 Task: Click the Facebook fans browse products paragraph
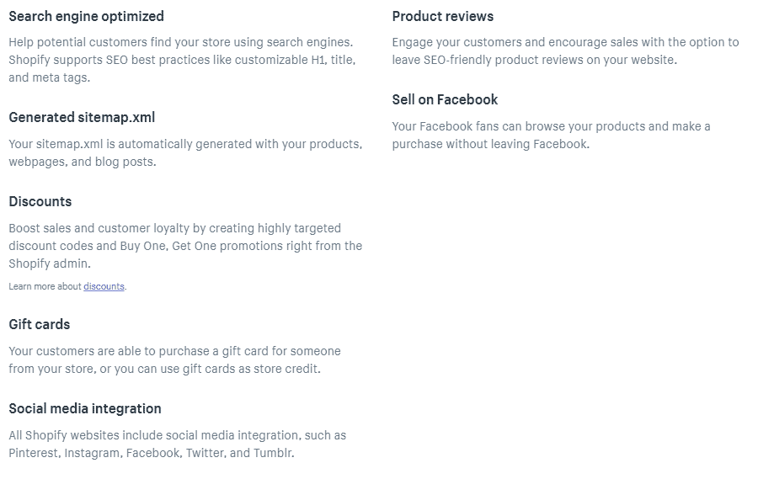551,126
